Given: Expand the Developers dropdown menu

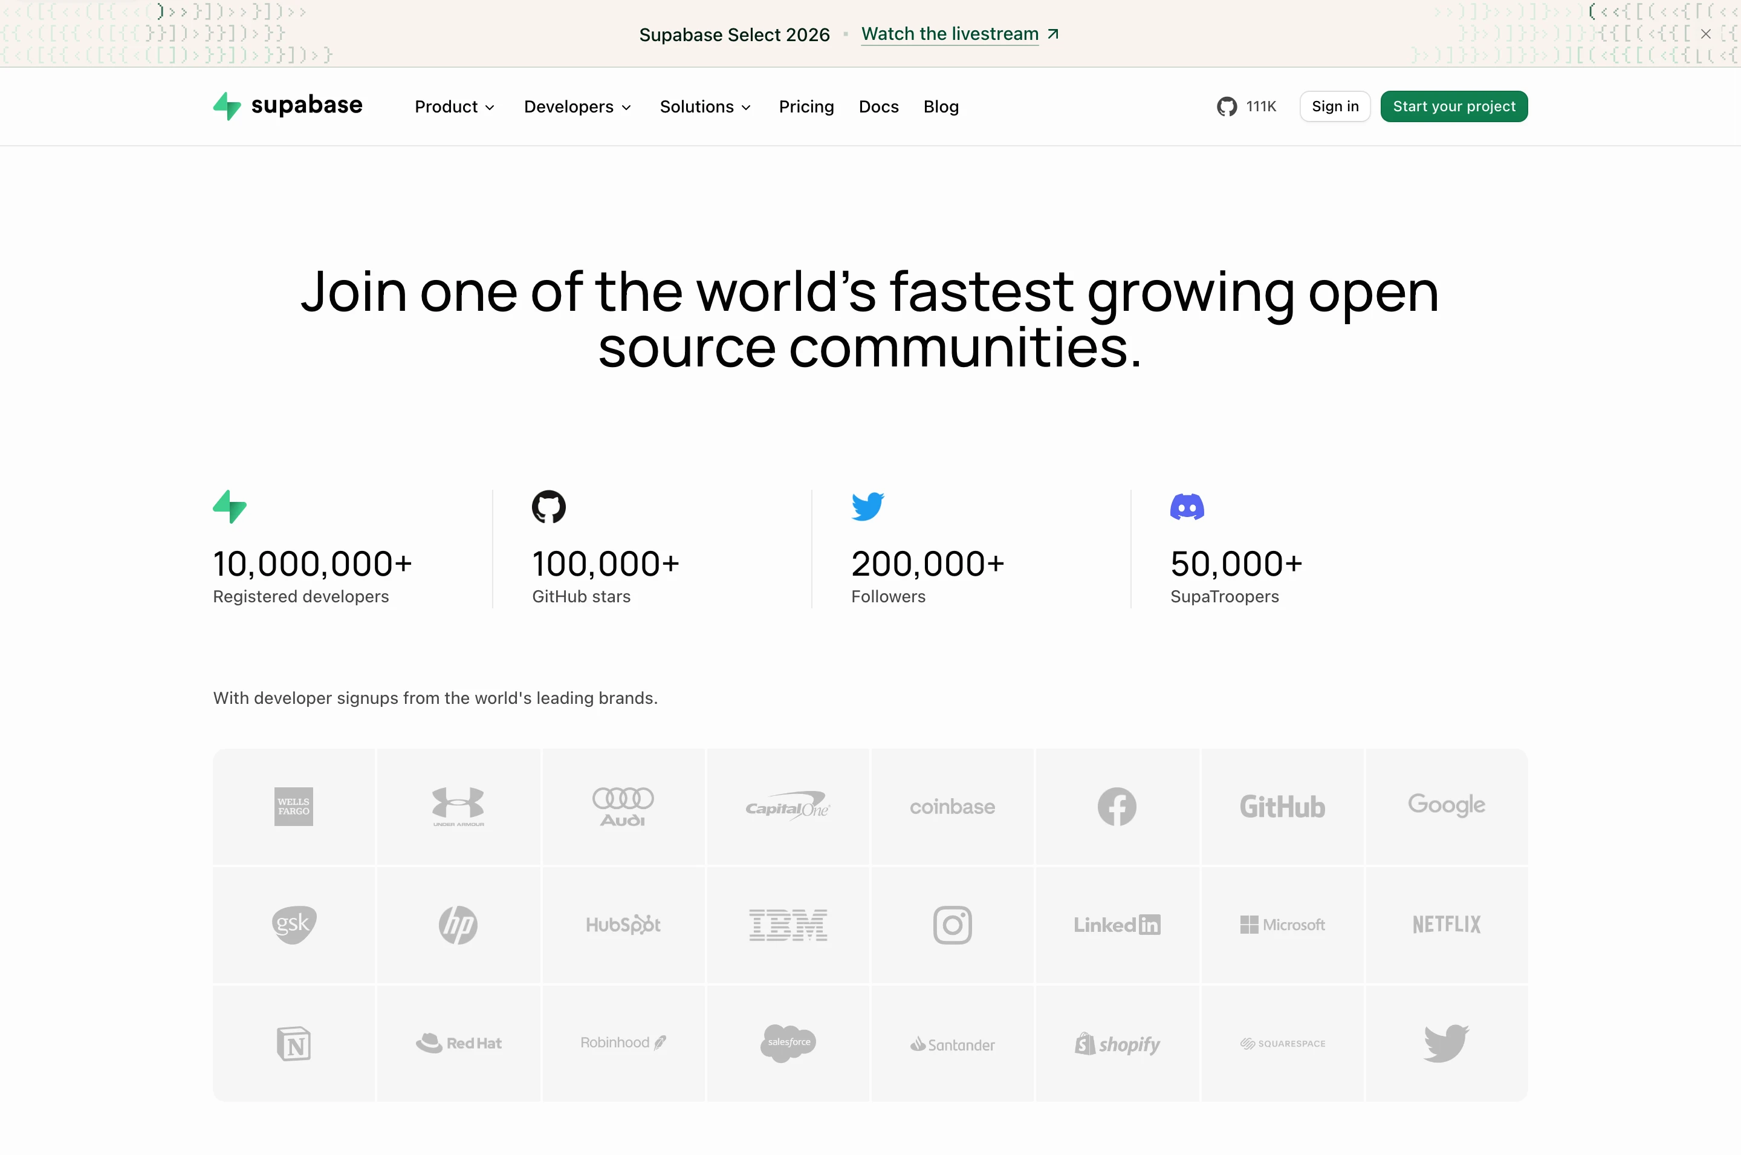Looking at the screenshot, I should 577,107.
